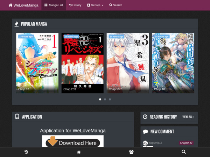Click Views All in Reading History

click(x=188, y=117)
